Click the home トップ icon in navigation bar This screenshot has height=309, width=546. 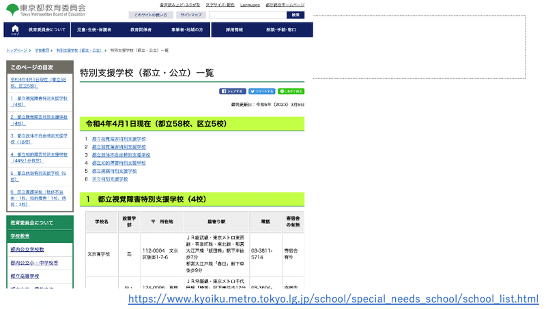click(x=15, y=30)
